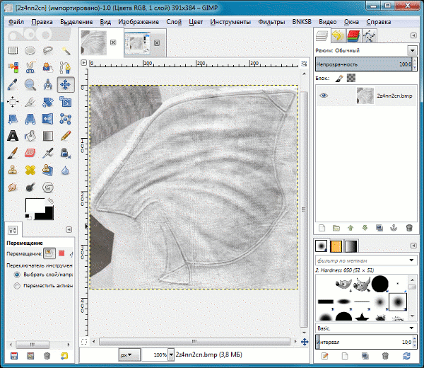424x368 pixels.
Task: Pick the Free Select lasso tool
Action: point(48,51)
